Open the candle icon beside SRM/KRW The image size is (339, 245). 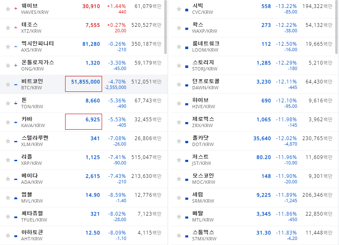[x=187, y=198]
